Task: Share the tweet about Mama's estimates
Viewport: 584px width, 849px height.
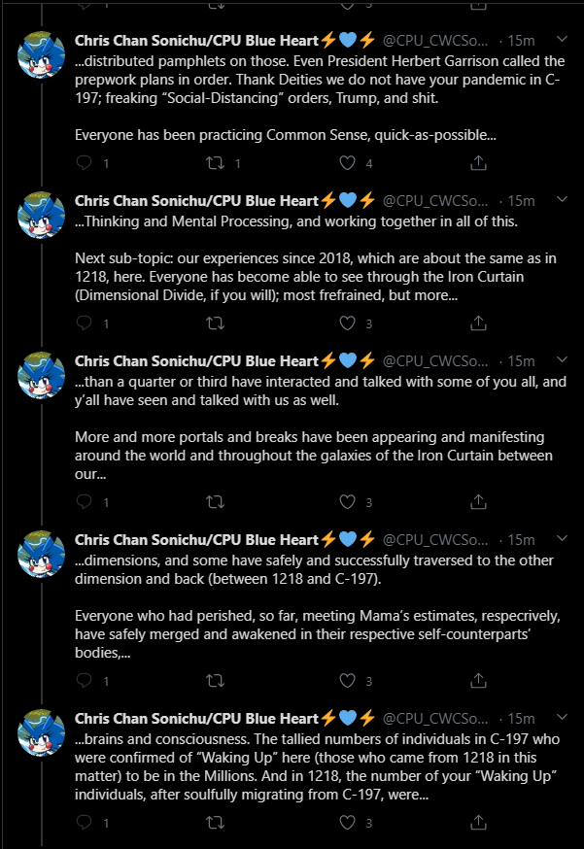Action: (478, 681)
